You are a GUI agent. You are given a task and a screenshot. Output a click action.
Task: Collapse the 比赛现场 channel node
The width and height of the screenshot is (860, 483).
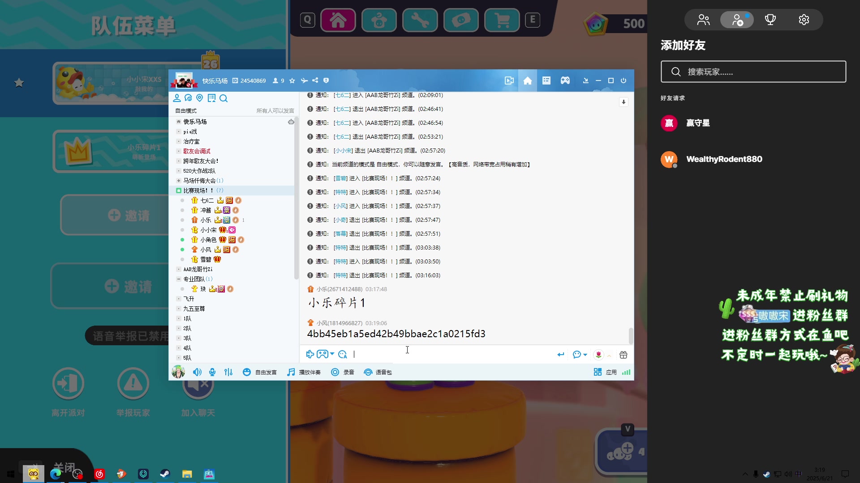(x=179, y=191)
